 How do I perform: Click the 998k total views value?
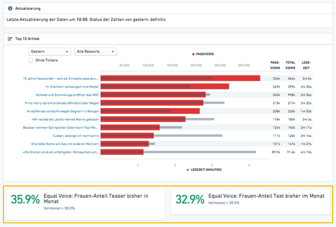pos(291,95)
